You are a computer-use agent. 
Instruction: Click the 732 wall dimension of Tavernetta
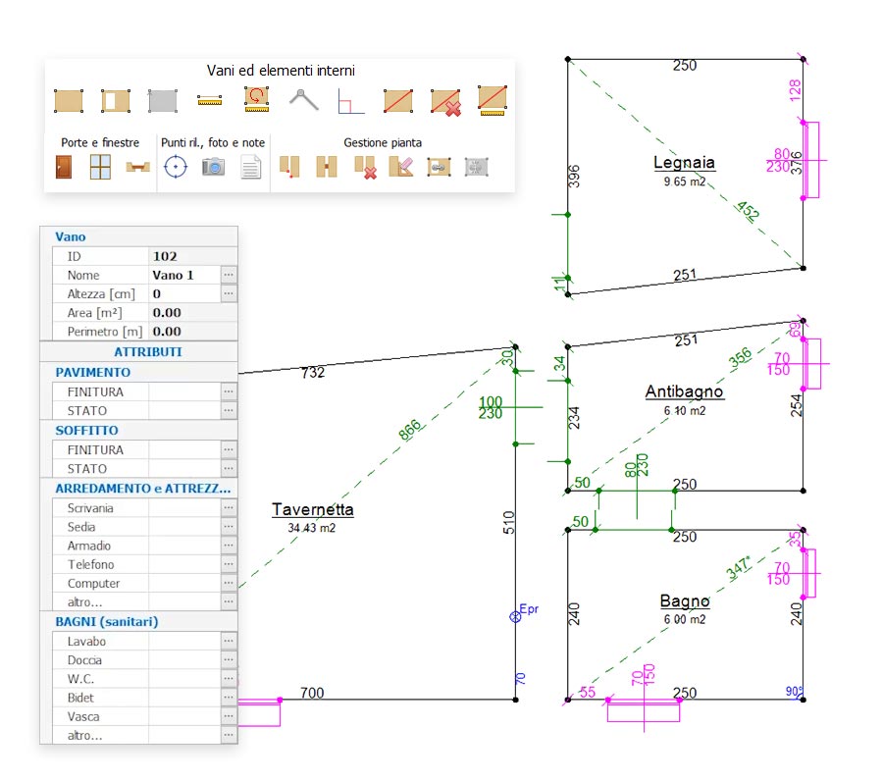(313, 372)
